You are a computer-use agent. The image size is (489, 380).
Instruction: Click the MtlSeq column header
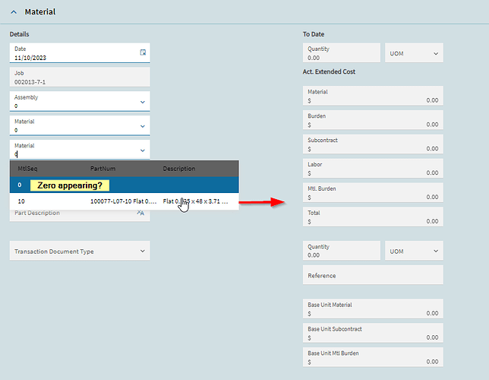[27, 169]
